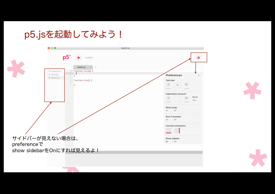
Task: Turn Word wrap Off
Action: pyautogui.click(x=175, y=111)
